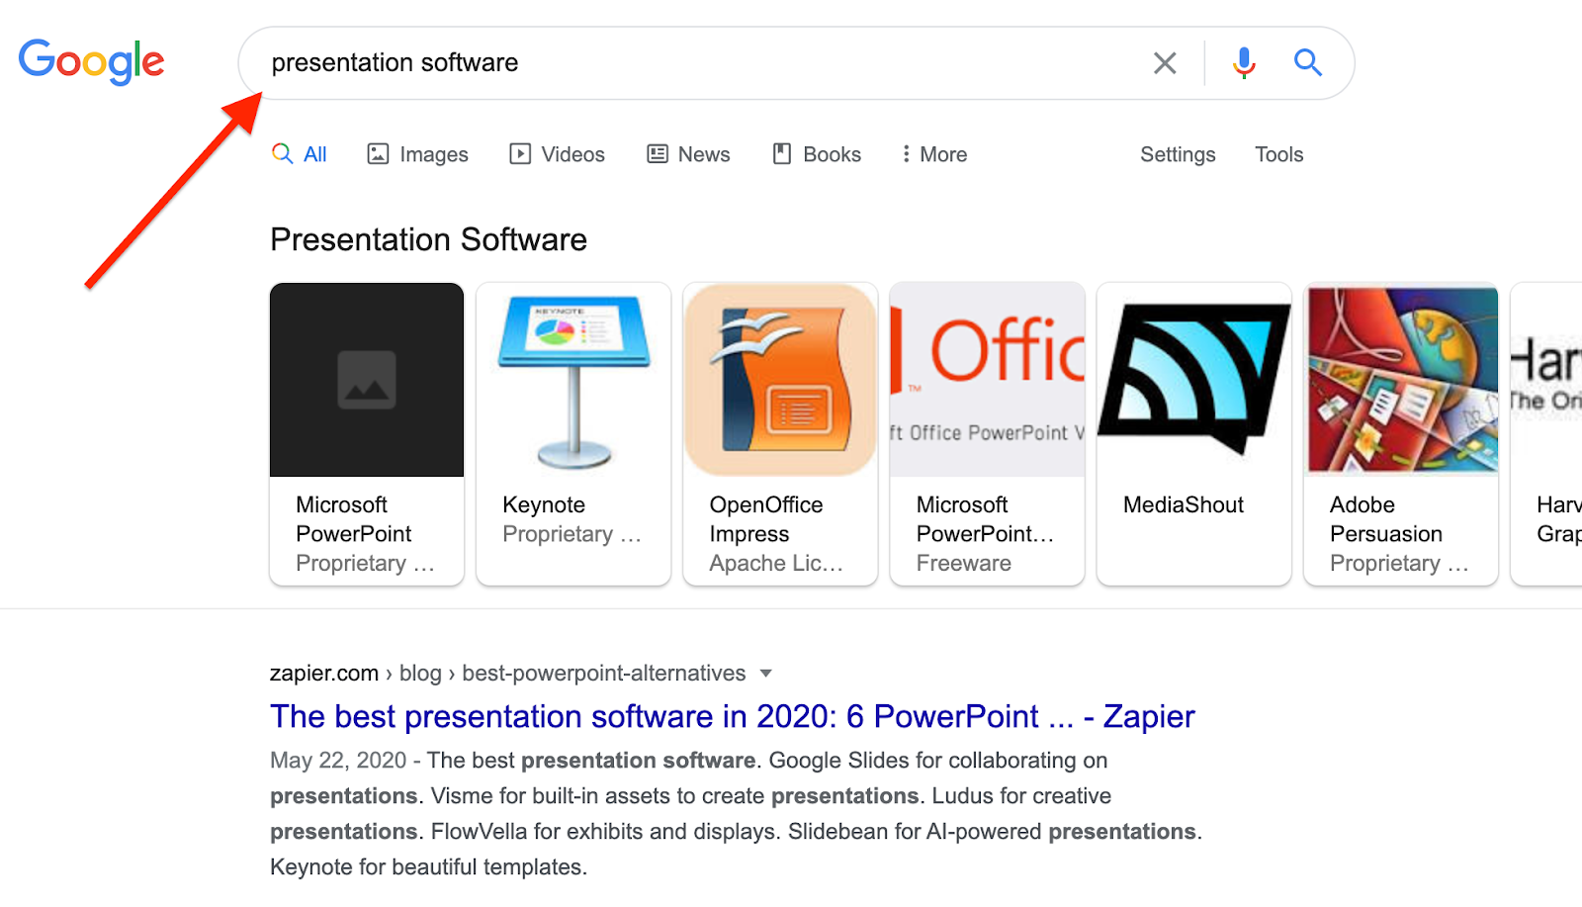Clear the search box with the X icon
The width and height of the screenshot is (1582, 907).
(1165, 63)
